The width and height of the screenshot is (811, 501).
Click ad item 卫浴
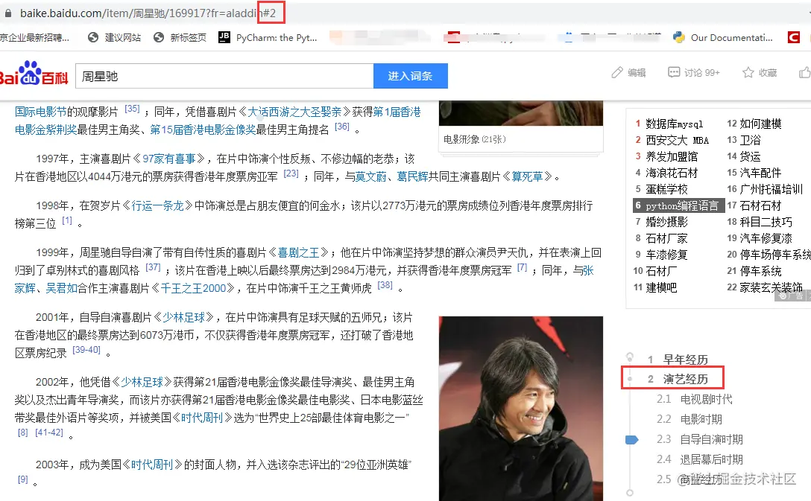(x=750, y=141)
